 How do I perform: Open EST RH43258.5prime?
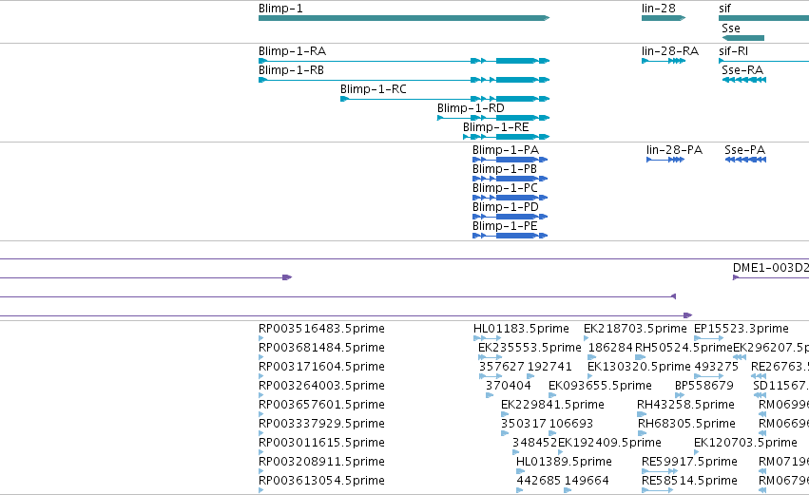(x=685, y=405)
